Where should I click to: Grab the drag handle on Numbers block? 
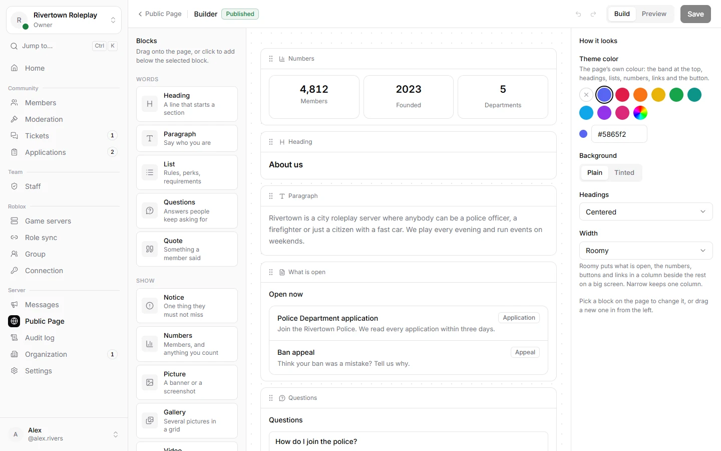coord(271,59)
